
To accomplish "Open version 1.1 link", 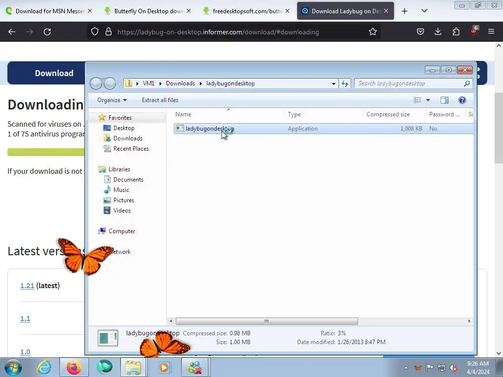I will (25, 319).
